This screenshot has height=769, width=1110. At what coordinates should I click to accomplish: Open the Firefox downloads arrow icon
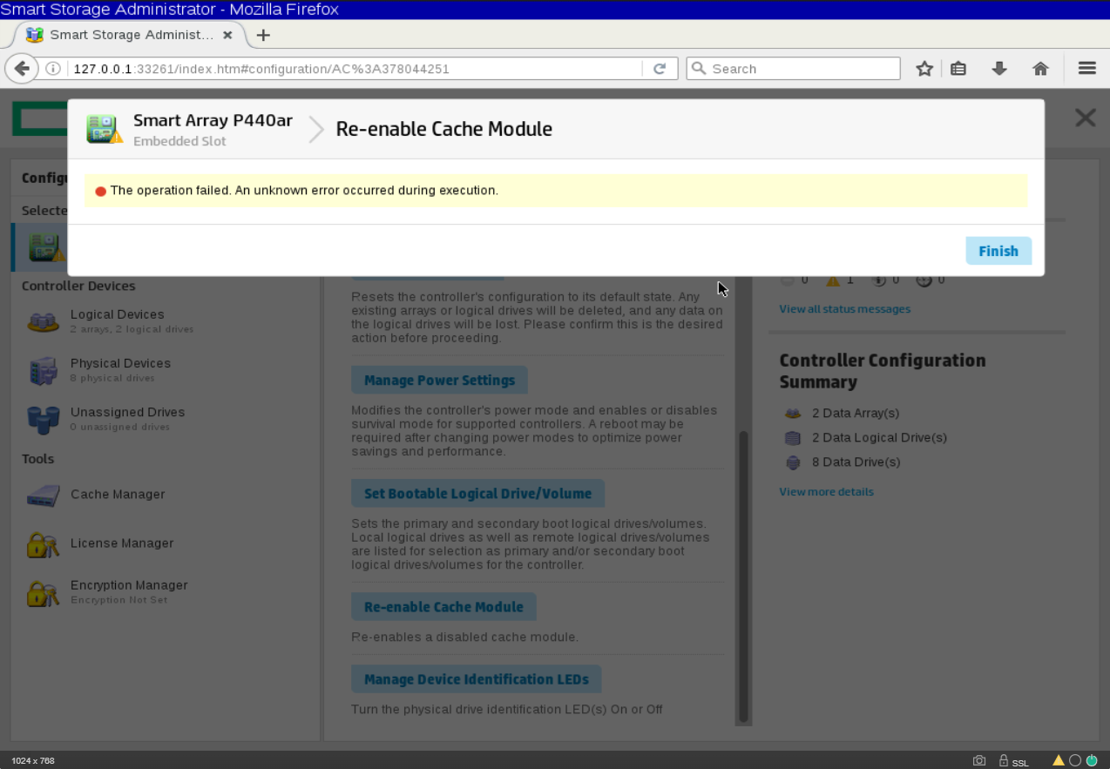pyautogui.click(x=999, y=69)
